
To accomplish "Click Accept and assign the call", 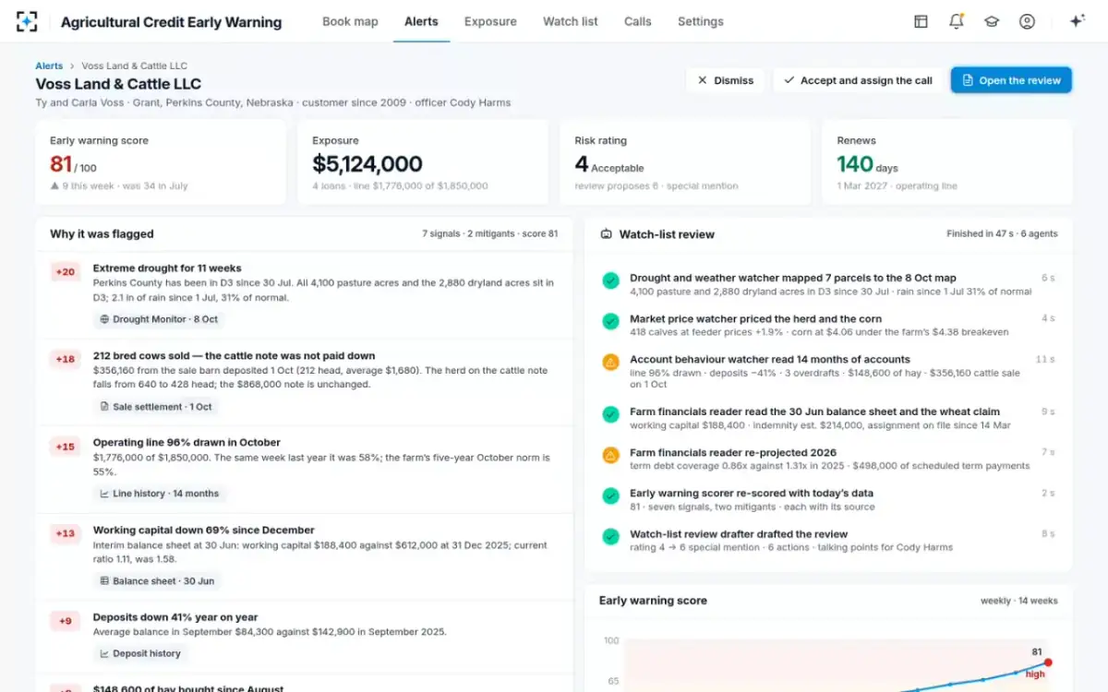I will point(858,80).
